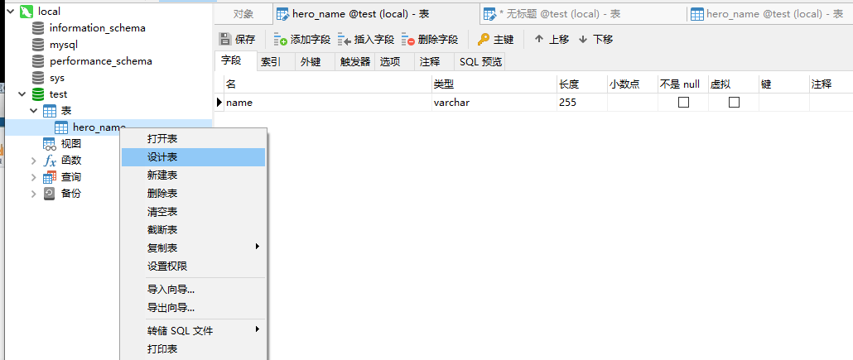Click the 255 length cell
The image size is (853, 360).
(582, 103)
